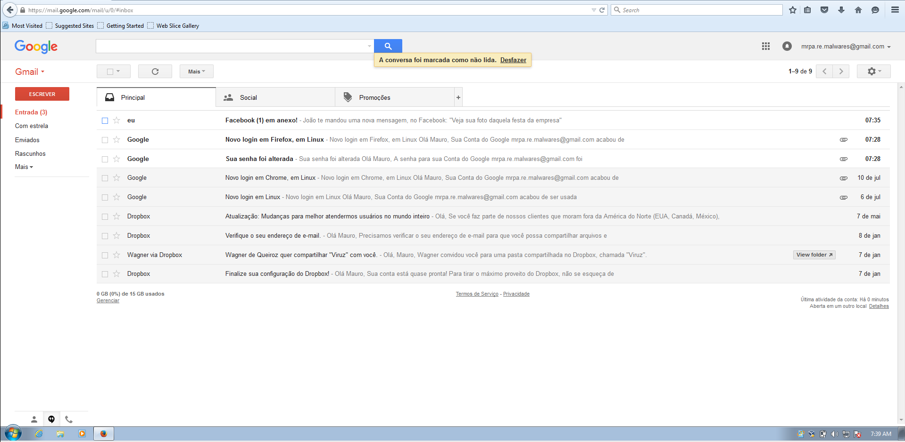Open attachment on 'Sua senha foi alterada' email
Screen dimensions: 905x442
coord(843,159)
